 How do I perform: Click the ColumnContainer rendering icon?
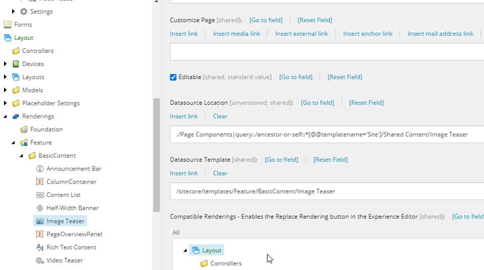[40, 182]
